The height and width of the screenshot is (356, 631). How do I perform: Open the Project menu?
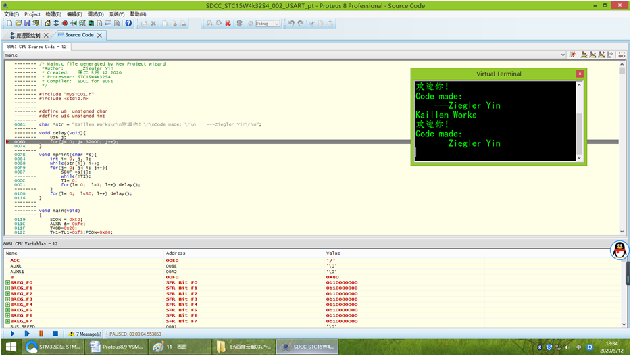[32, 14]
